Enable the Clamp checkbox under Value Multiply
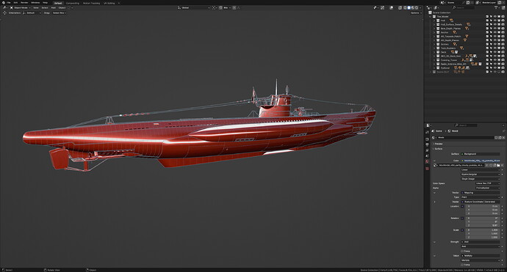 (x=462, y=265)
